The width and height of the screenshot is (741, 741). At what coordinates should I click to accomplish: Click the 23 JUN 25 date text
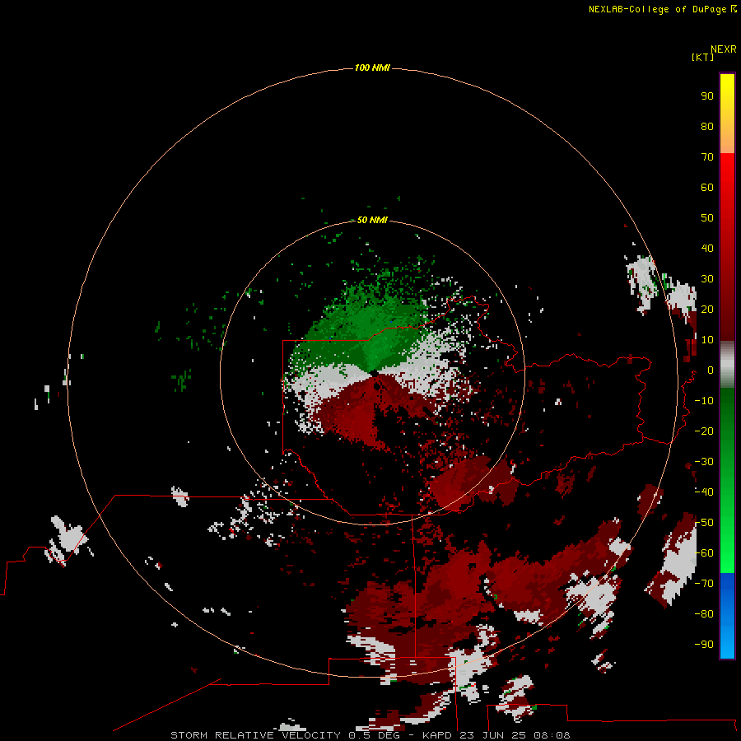(x=494, y=735)
